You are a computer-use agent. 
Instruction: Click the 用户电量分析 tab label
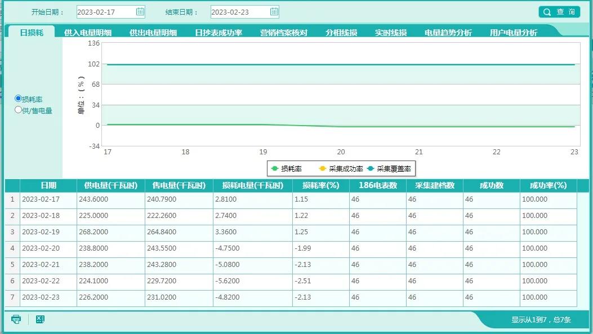click(x=514, y=32)
